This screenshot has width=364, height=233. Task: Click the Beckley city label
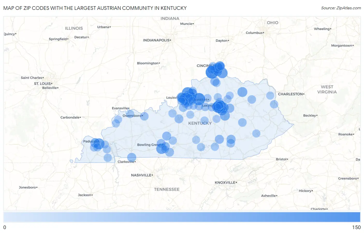click(310, 115)
